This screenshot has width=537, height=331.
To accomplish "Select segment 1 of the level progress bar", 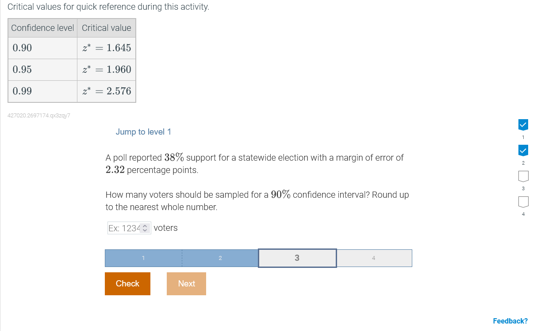I will (143, 258).
